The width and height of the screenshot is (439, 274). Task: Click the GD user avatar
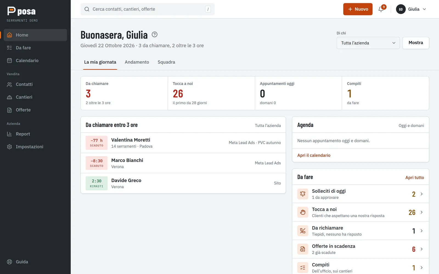(x=401, y=9)
